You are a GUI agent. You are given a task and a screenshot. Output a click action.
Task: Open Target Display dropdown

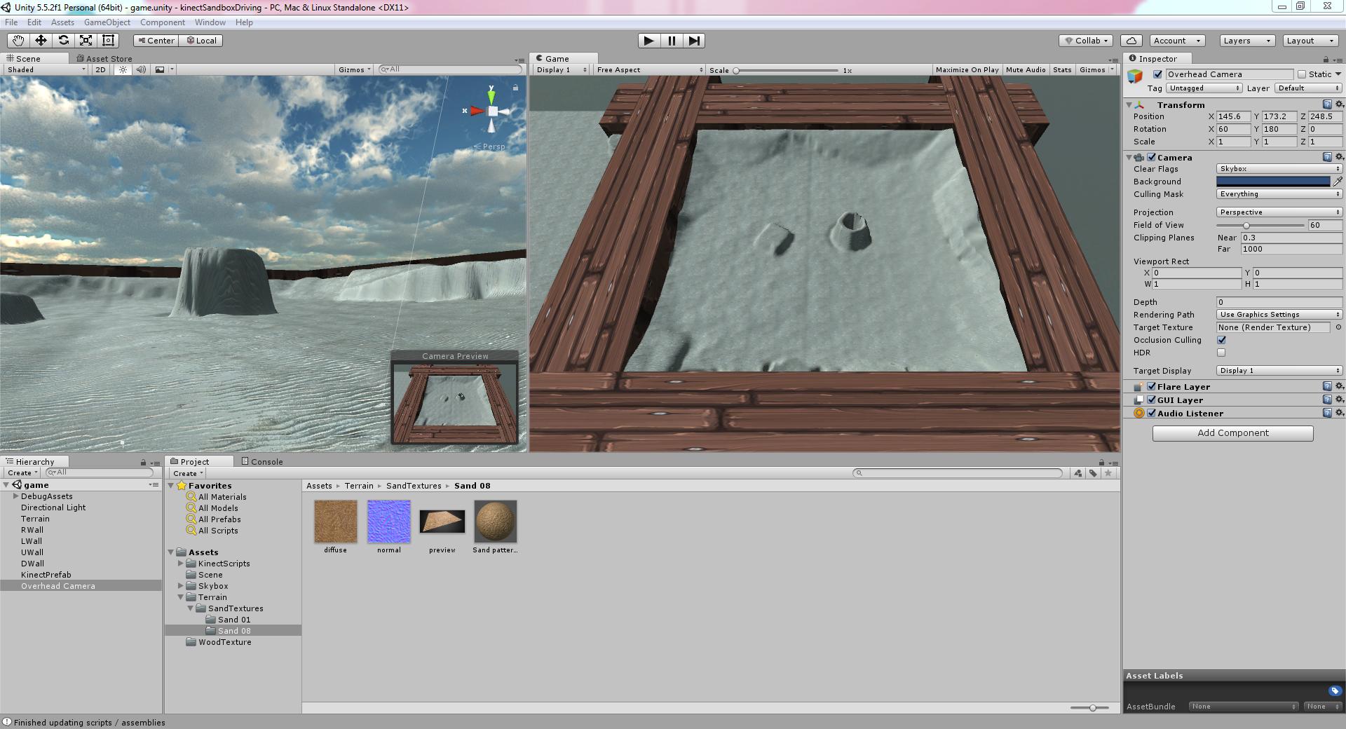pos(1279,371)
